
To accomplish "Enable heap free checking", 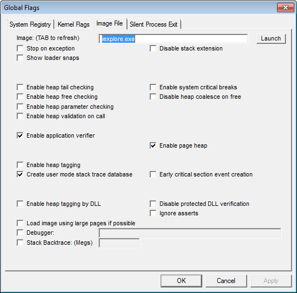I will [x=20, y=97].
